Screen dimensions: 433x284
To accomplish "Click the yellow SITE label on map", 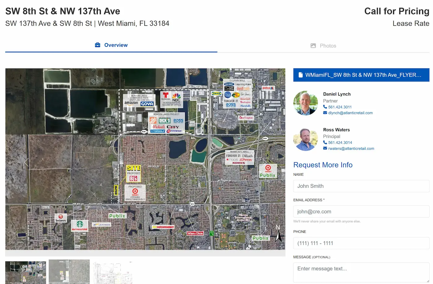I will (x=134, y=168).
